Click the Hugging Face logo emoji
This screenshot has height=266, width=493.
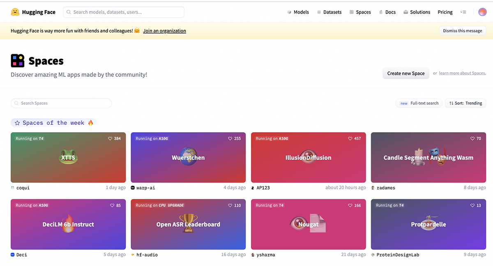click(x=15, y=12)
